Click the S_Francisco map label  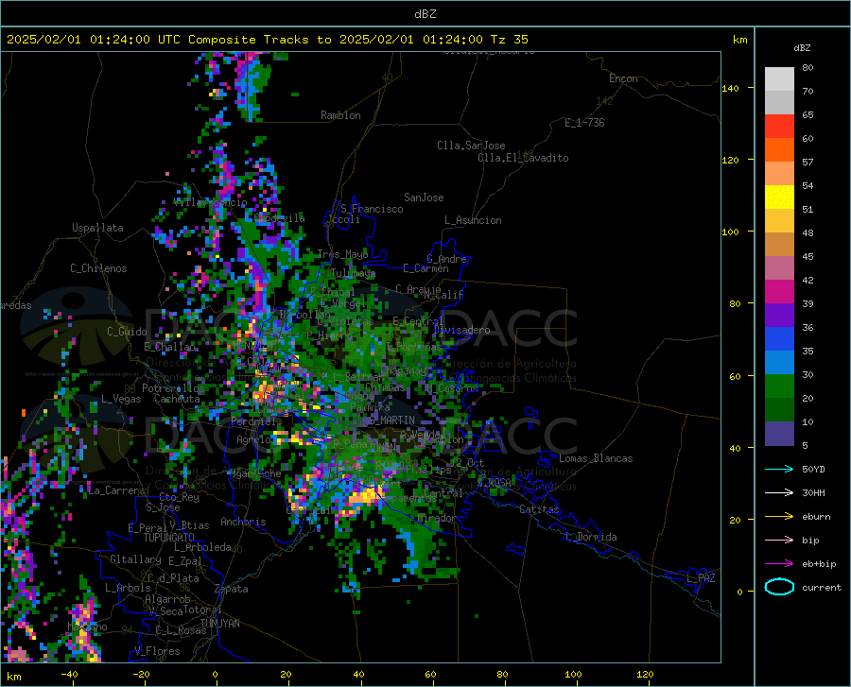372,209
